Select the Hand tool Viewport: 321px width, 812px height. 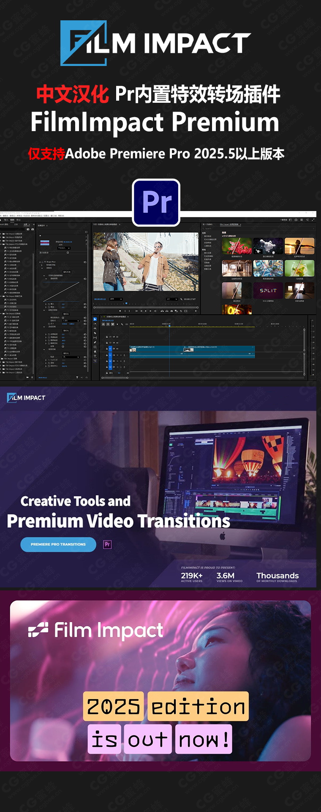point(95,351)
